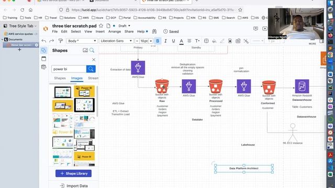The width and height of the screenshot is (335, 188).
Task: Decrease font size with minus button
Action: point(137,41)
